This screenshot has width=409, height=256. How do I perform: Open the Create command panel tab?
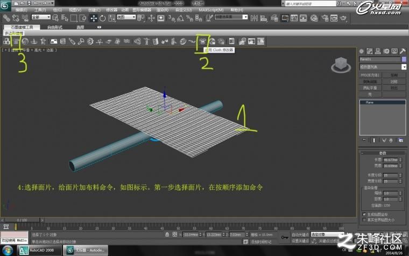tap(362, 51)
